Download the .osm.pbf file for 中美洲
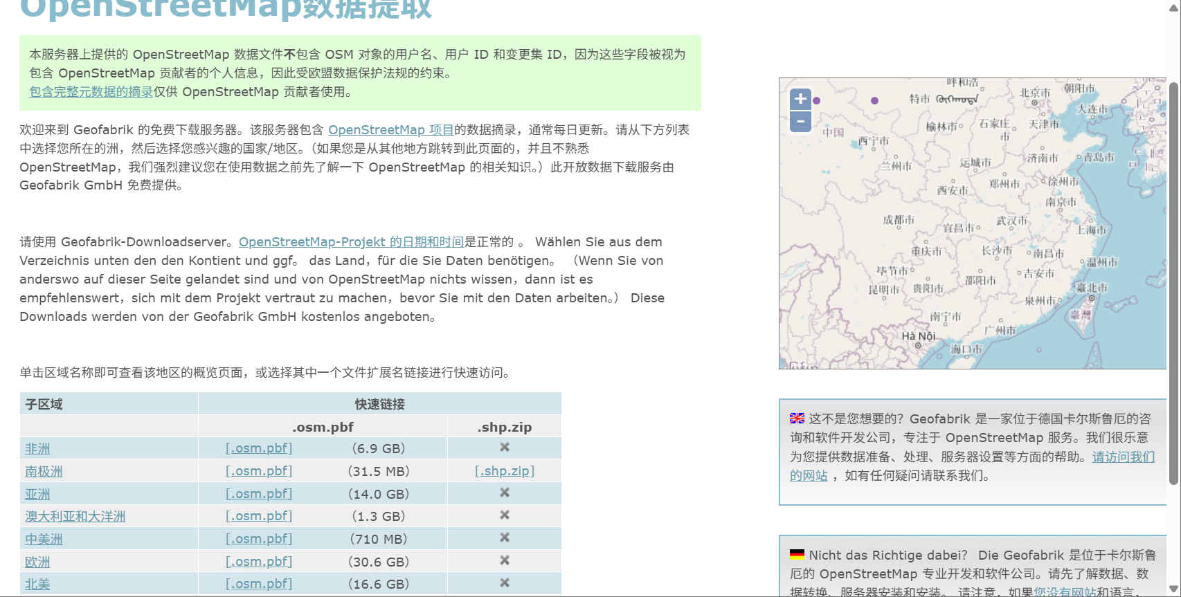Image resolution: width=1181 pixels, height=597 pixels. coord(259,539)
